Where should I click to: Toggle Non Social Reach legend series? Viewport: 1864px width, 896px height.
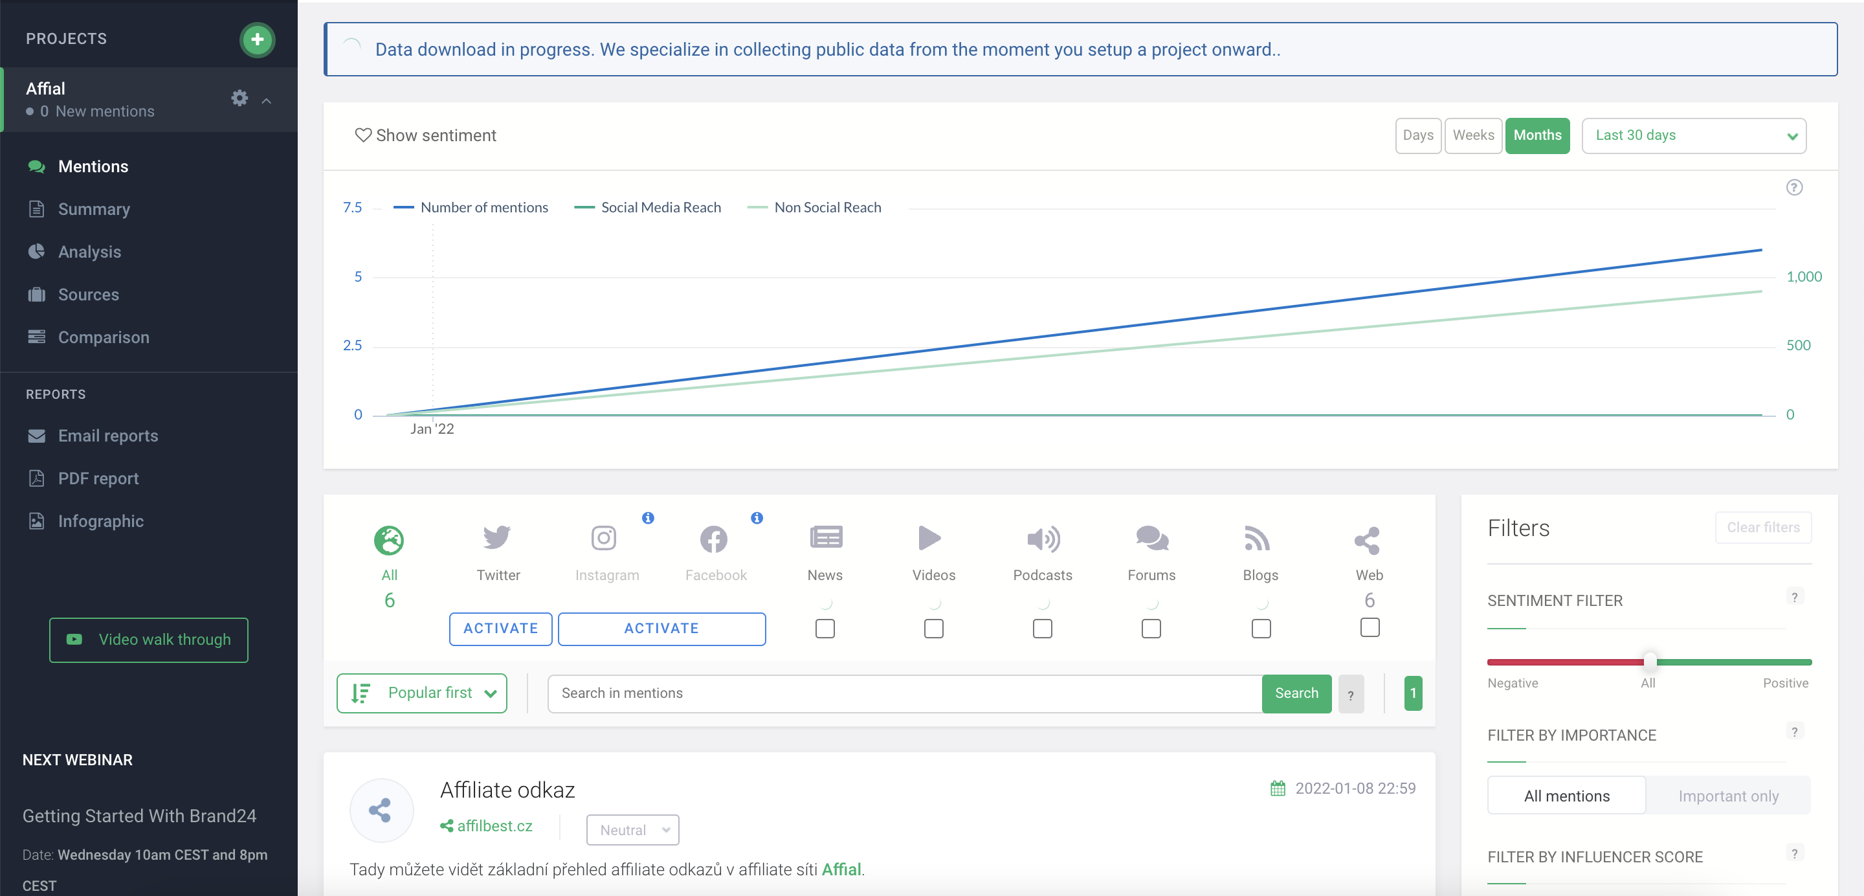(814, 208)
